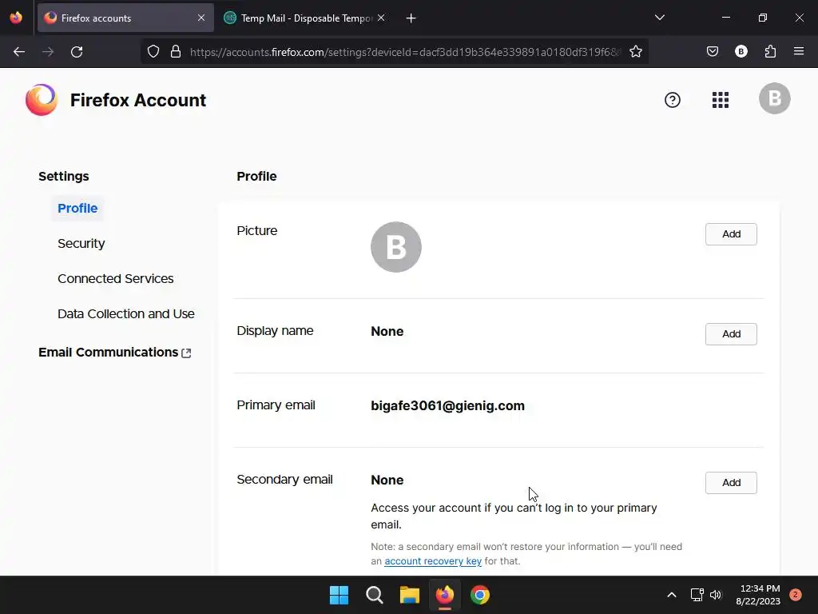Open the notification badge in taskbar
818x614 pixels.
[795, 595]
